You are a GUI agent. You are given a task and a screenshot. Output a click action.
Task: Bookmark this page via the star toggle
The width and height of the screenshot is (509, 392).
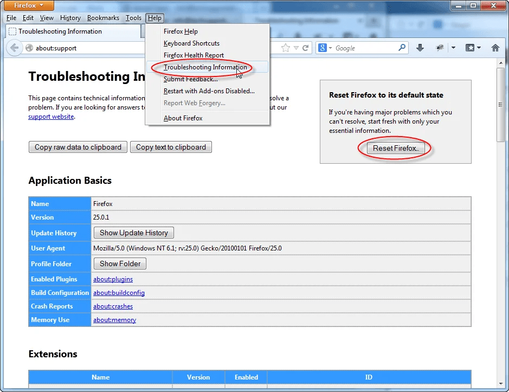[286, 48]
